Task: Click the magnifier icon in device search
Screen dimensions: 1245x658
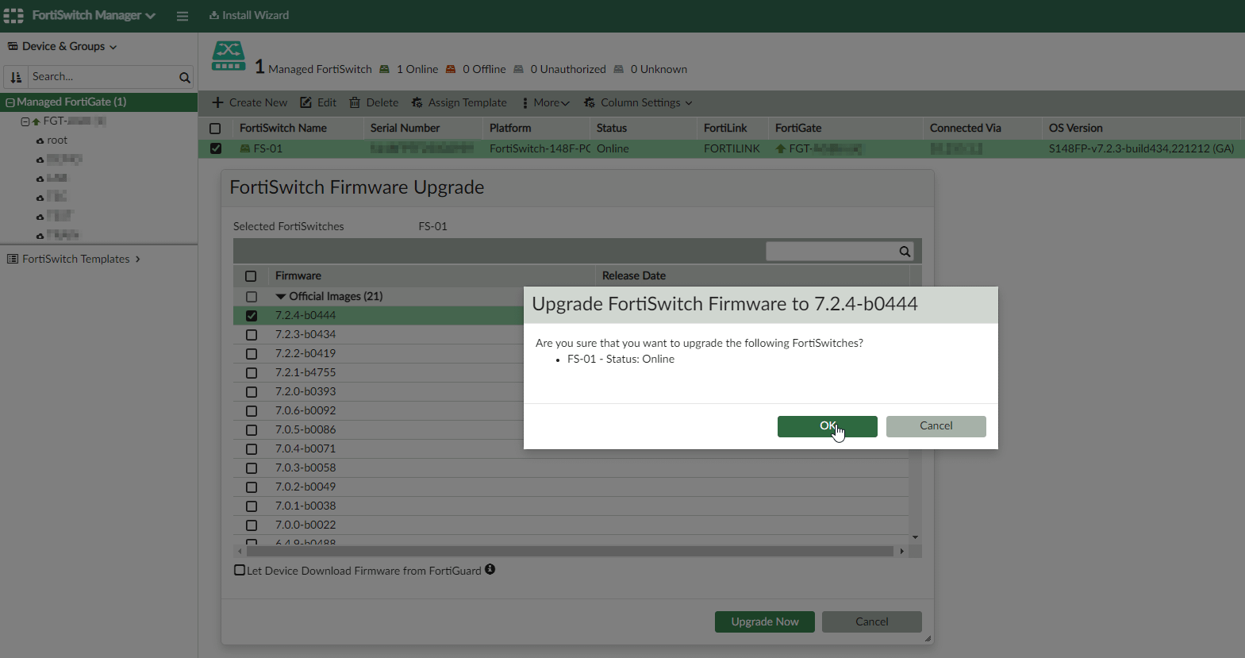Action: 185,77
